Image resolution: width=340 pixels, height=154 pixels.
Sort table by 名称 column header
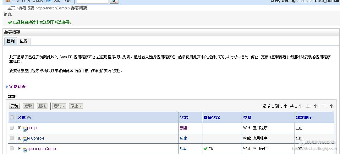pyautogui.click(x=21, y=117)
